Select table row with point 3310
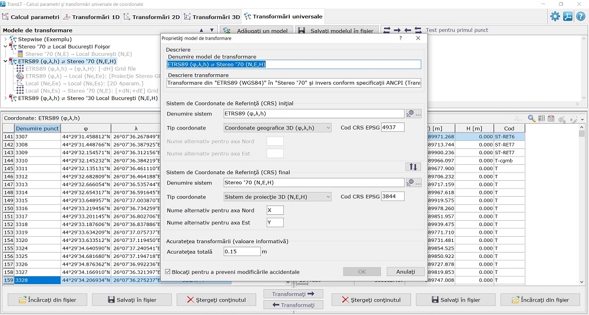The image size is (589, 315). point(82,161)
